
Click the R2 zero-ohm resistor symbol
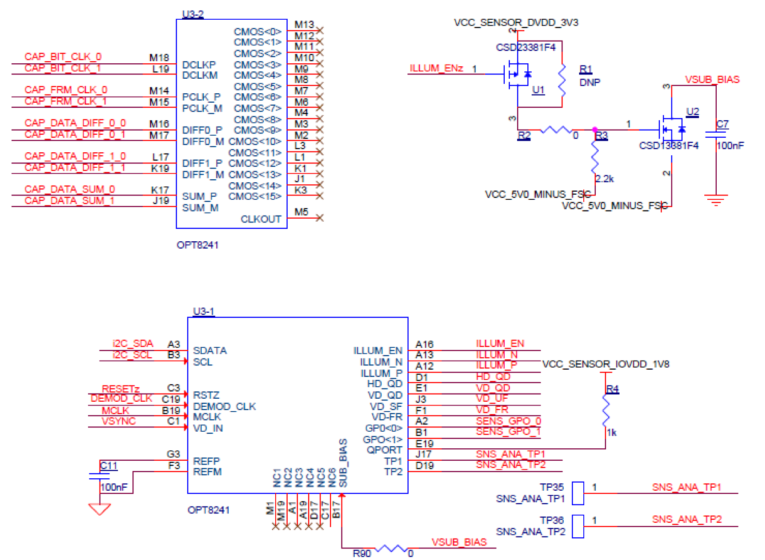point(556,129)
